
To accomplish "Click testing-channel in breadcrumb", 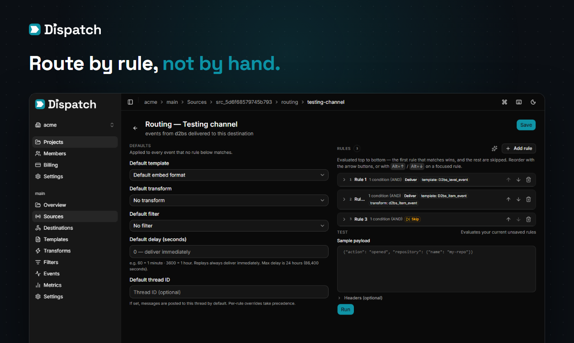I will point(326,102).
